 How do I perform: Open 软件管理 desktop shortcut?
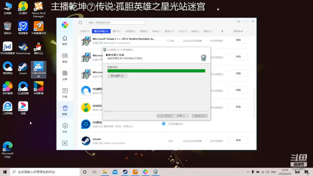(7, 88)
